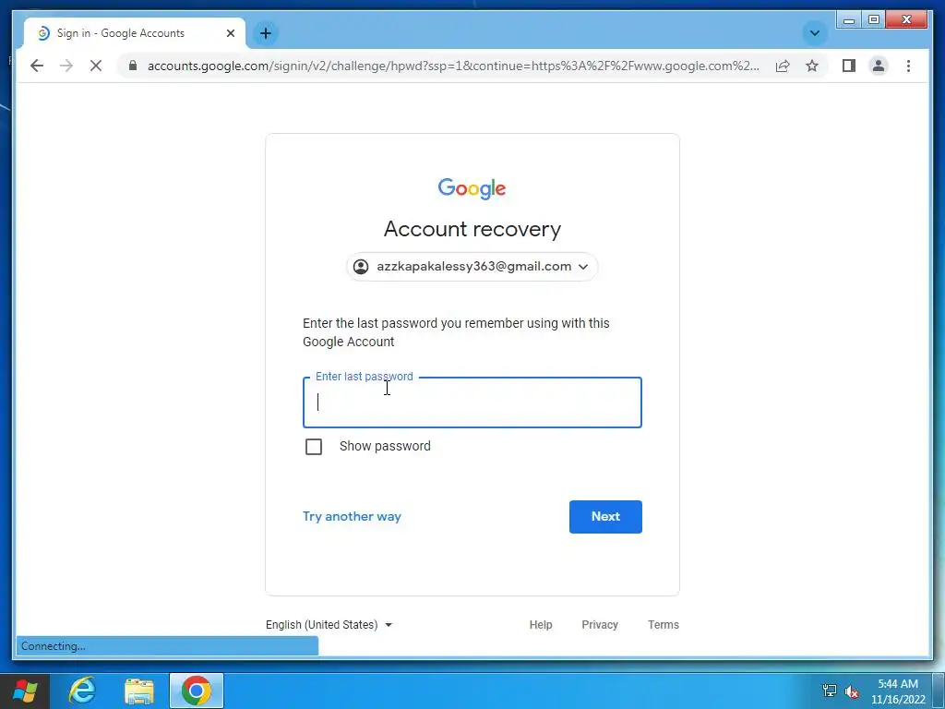Click the Show desktop strip

(939, 691)
